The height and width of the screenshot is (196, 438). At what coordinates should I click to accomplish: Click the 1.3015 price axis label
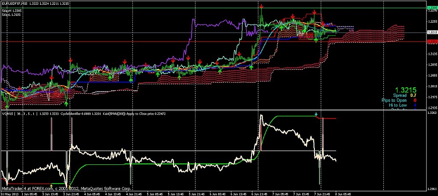click(x=432, y=86)
